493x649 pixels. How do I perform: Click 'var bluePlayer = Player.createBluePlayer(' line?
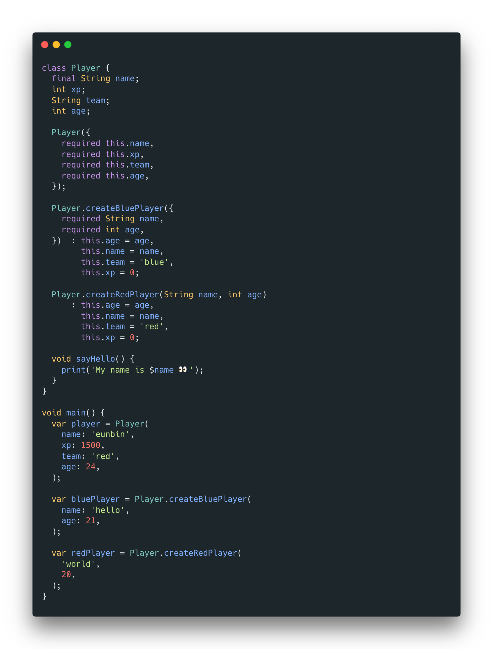click(x=151, y=499)
